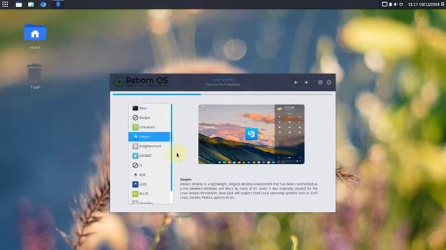Click the desktop list scrollbar
The width and height of the screenshot is (446, 250).
click(171, 147)
